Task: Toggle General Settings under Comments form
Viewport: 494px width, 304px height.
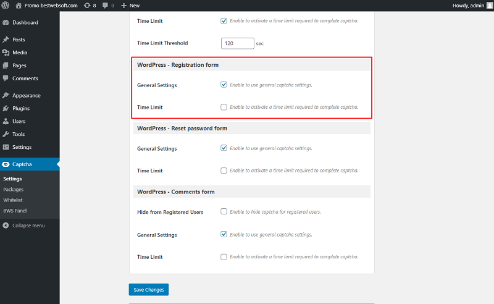Action: point(224,235)
